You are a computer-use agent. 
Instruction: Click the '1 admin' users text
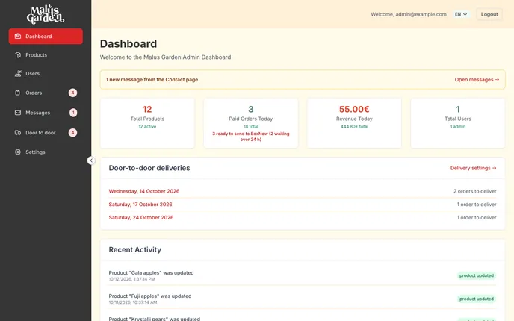[x=458, y=126]
